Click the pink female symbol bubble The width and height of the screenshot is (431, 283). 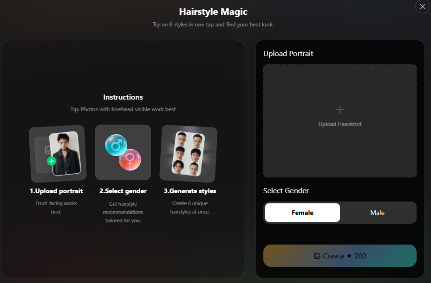pyautogui.click(x=130, y=160)
